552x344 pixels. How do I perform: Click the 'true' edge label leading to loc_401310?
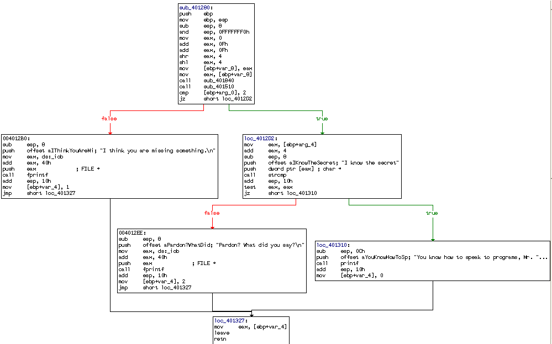[x=432, y=213]
